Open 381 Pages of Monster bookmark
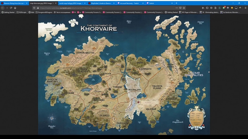Screen dimensions: 248x139 188,12
